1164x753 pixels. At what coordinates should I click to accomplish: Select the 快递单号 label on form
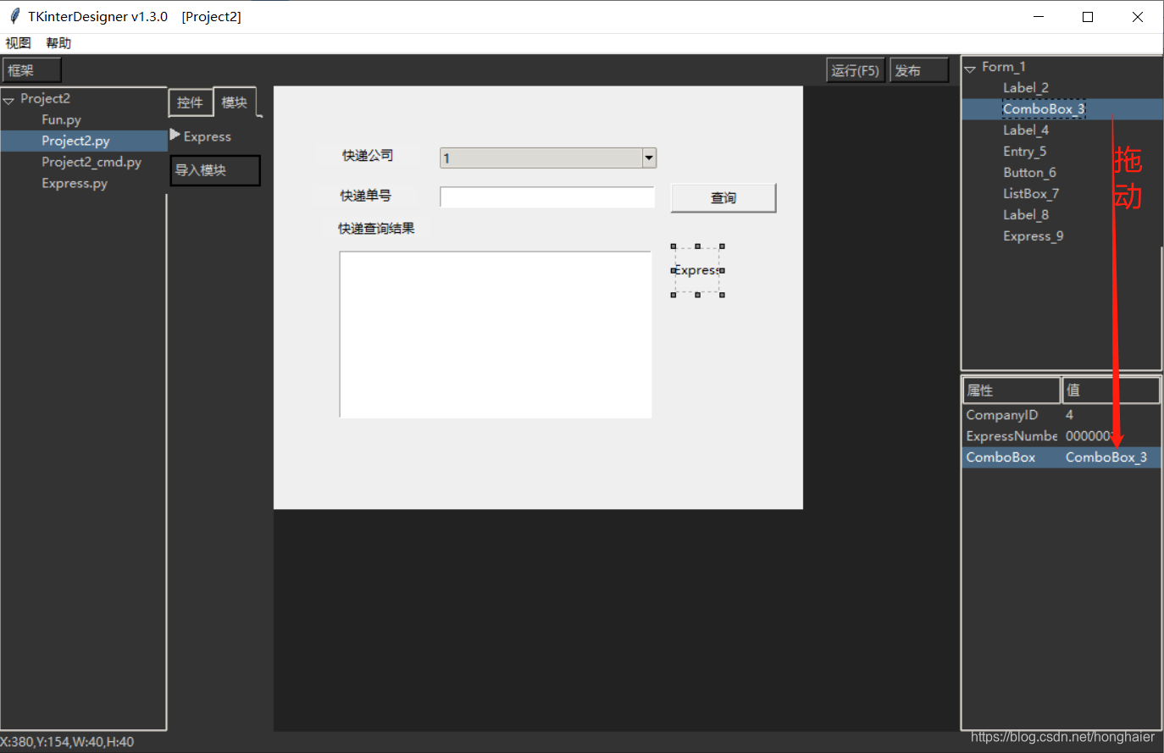[x=366, y=196]
